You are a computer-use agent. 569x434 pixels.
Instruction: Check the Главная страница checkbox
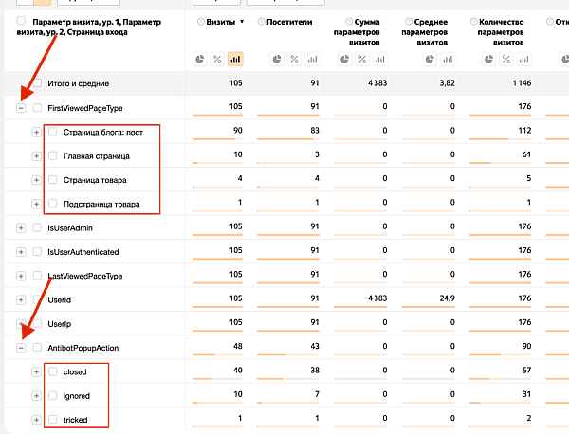coord(52,156)
